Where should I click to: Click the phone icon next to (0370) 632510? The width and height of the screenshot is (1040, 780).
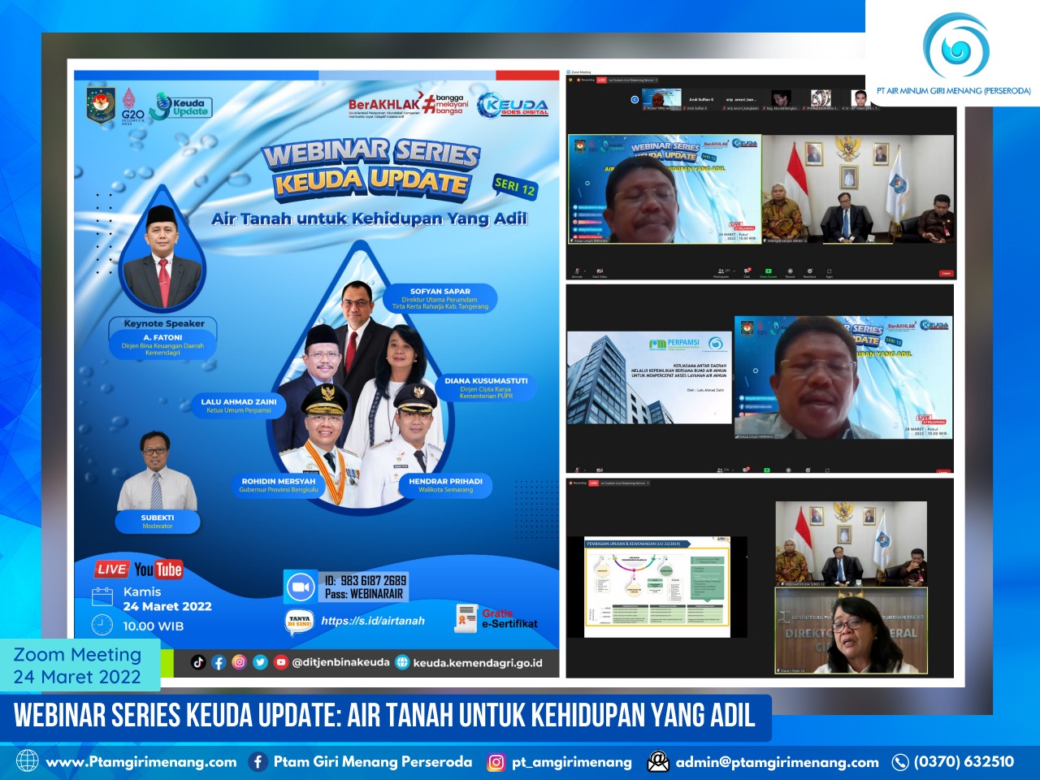click(x=899, y=762)
